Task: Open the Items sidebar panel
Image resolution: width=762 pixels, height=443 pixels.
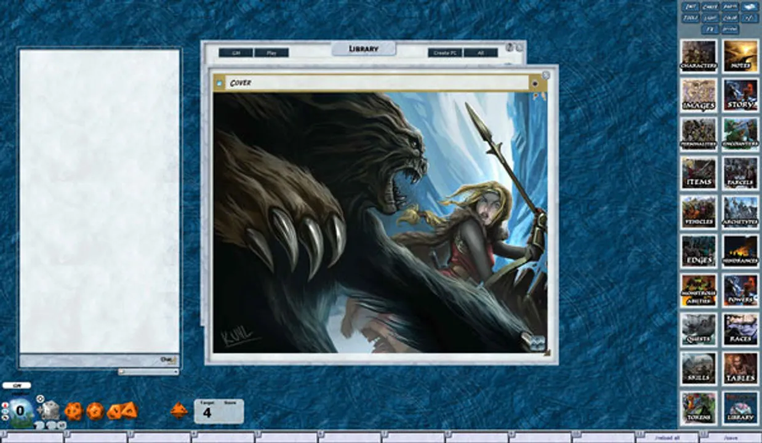Action: [x=699, y=173]
